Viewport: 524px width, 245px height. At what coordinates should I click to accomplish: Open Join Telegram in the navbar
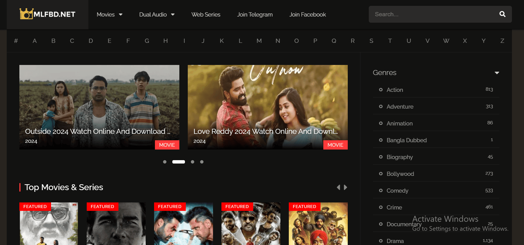click(x=255, y=15)
